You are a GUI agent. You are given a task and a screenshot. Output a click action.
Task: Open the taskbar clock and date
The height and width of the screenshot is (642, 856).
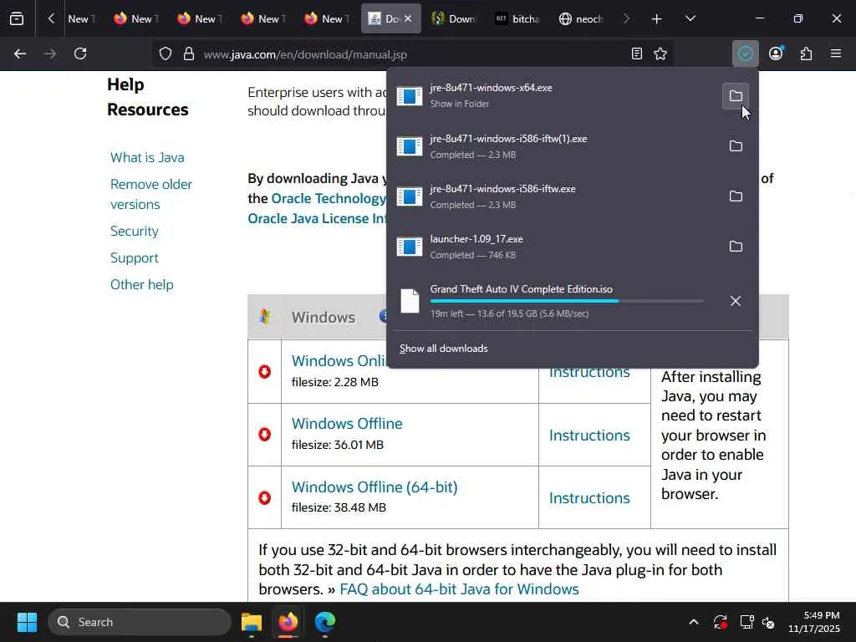(x=814, y=622)
